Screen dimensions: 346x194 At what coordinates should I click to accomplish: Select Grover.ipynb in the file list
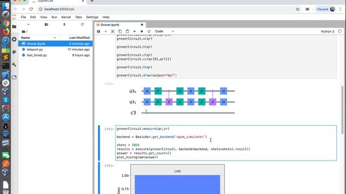click(55, 44)
